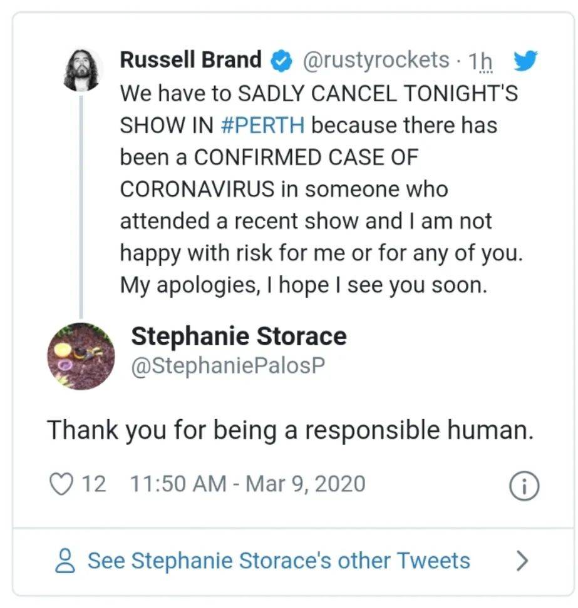Click the Twitter bird logo
This screenshot has width=578, height=608.
coord(525,61)
